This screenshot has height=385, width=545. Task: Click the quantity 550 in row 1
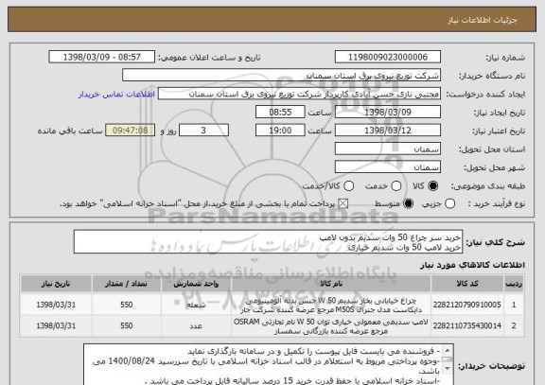coord(126,305)
